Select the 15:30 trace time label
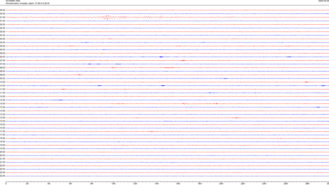This screenshot has height=185, width=329. pyautogui.click(x=2, y=121)
